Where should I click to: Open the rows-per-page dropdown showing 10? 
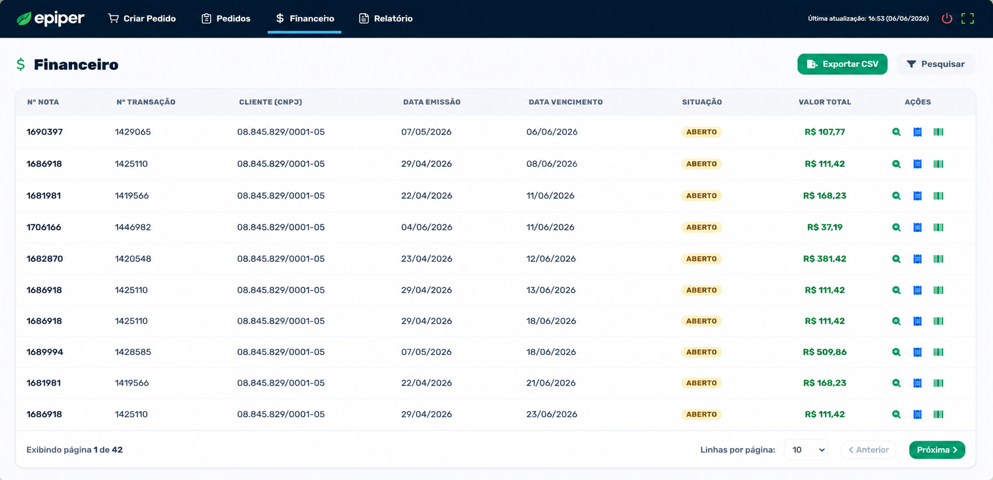pos(806,450)
